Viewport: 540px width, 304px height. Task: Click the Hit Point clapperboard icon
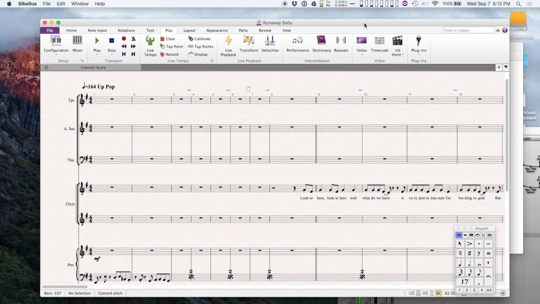point(397,41)
